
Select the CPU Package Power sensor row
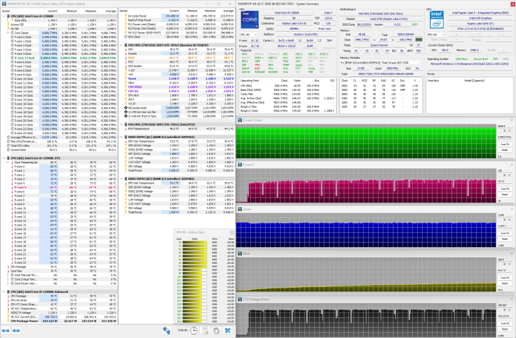[26, 322]
